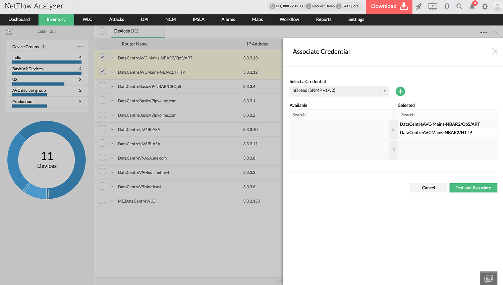
Task: Open the search magnifier icon
Action: coord(459,6)
